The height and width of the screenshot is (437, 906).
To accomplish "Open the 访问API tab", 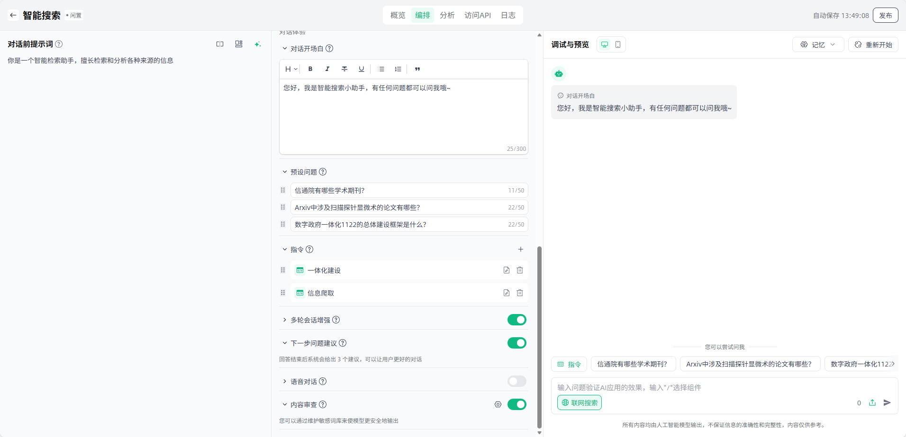I will [477, 15].
